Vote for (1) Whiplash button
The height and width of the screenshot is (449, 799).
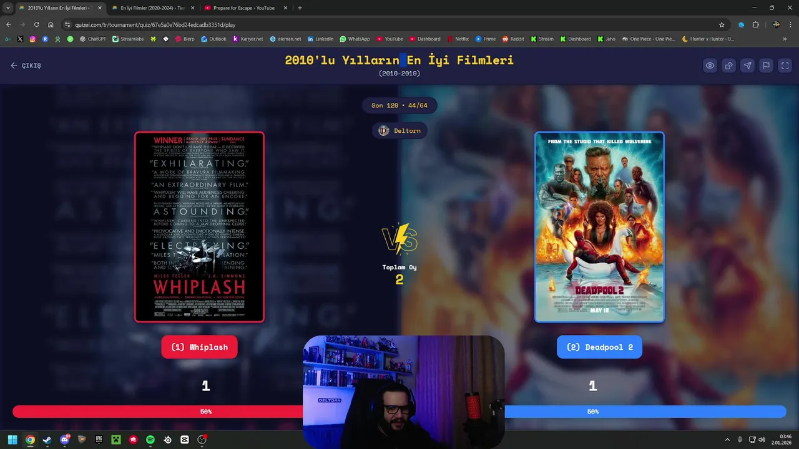199,347
